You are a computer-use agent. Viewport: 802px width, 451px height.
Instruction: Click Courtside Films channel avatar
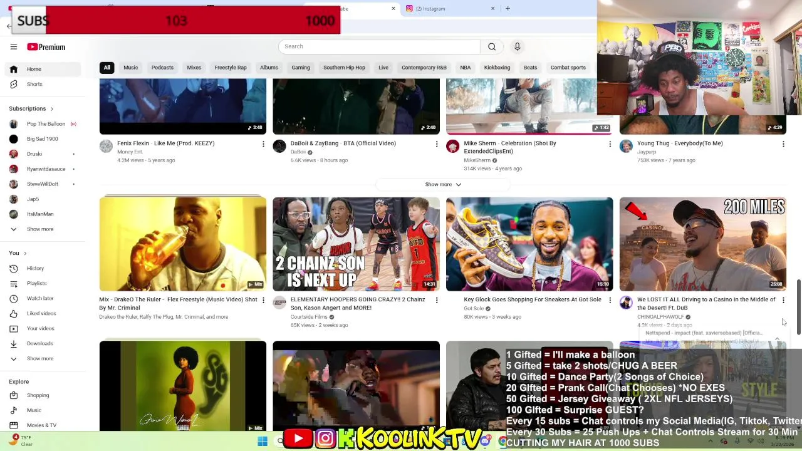(279, 303)
